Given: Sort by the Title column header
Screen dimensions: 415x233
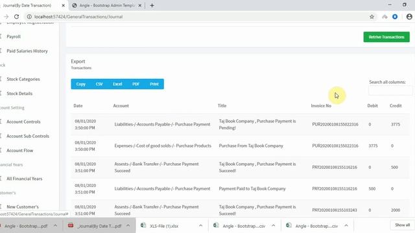Looking at the screenshot, I should pos(222,105).
